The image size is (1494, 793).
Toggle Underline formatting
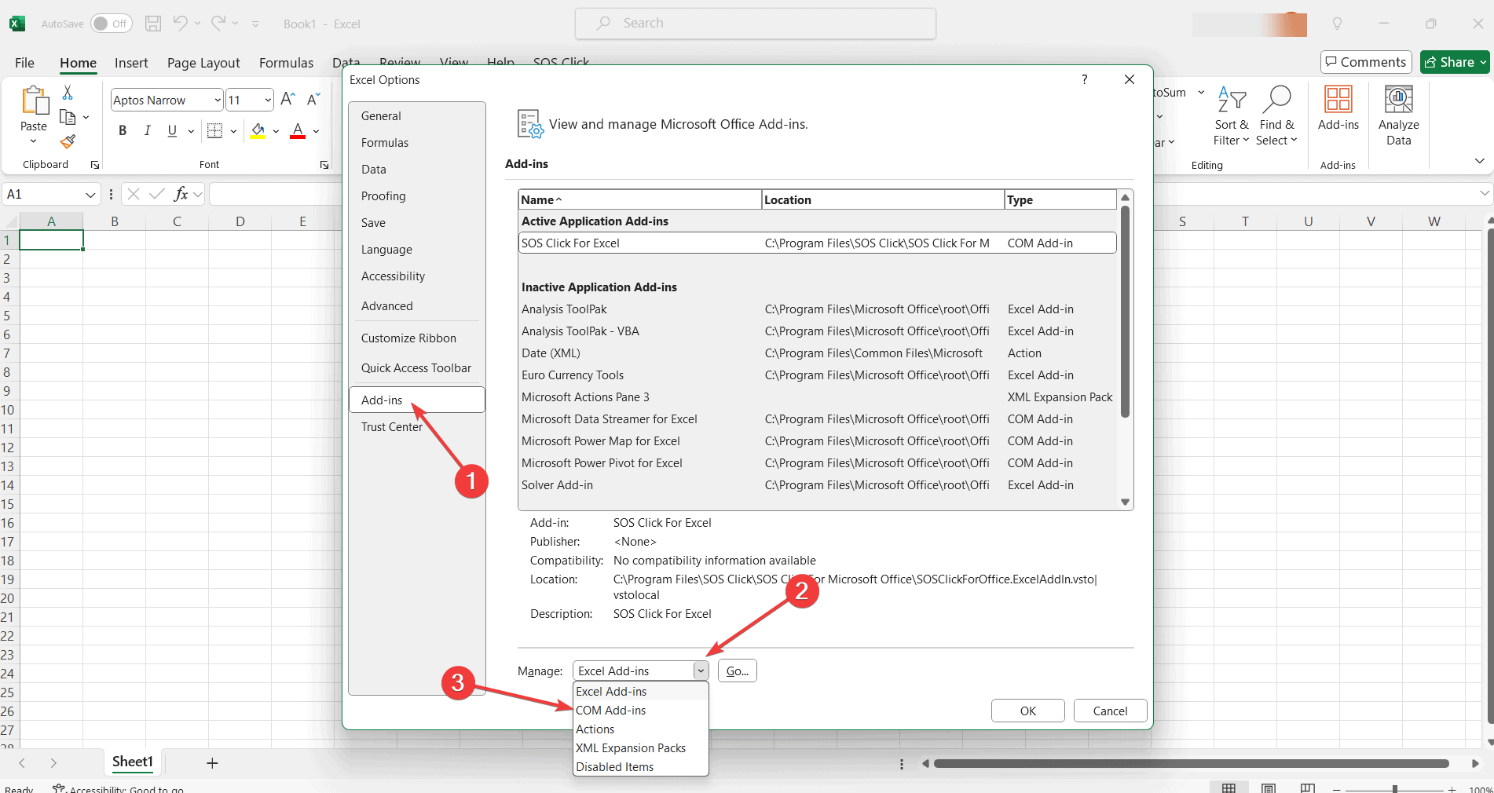(172, 131)
